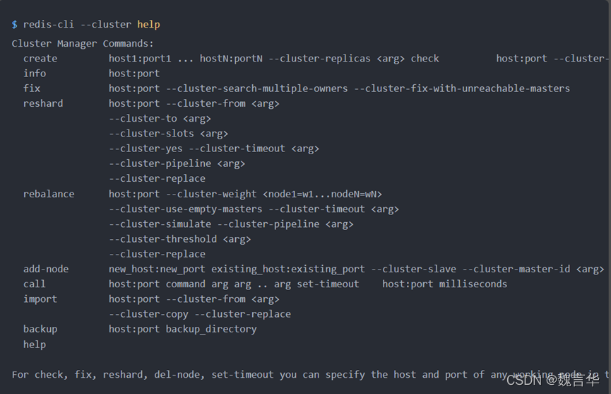611x394 pixels.
Task: Click the last 'help' command entry
Action: click(35, 345)
